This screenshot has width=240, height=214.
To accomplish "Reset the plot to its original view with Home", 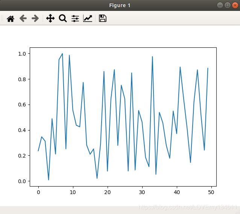I will [11, 19].
